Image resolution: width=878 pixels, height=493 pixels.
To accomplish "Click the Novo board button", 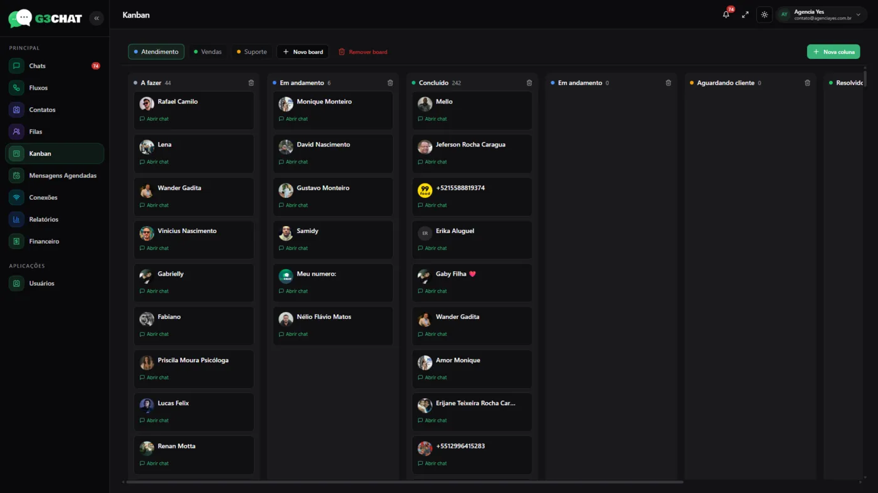I will click(x=303, y=51).
